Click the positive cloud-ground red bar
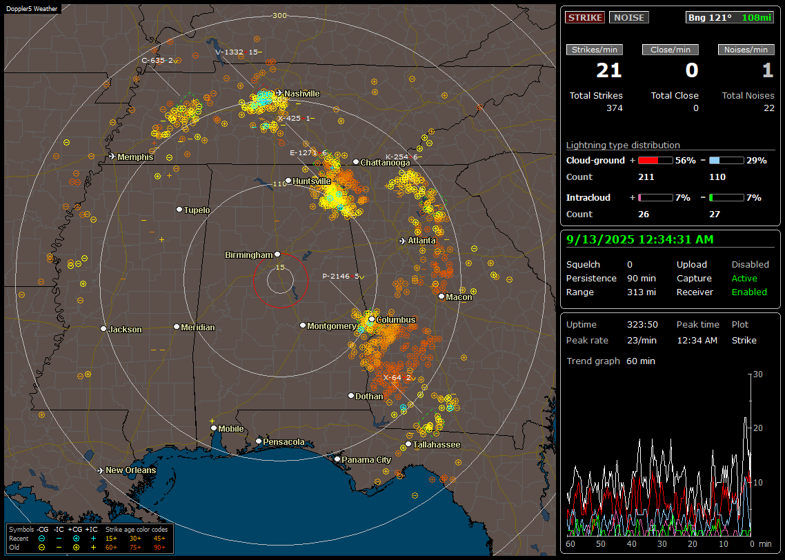The height and width of the screenshot is (560, 785). pyautogui.click(x=655, y=161)
